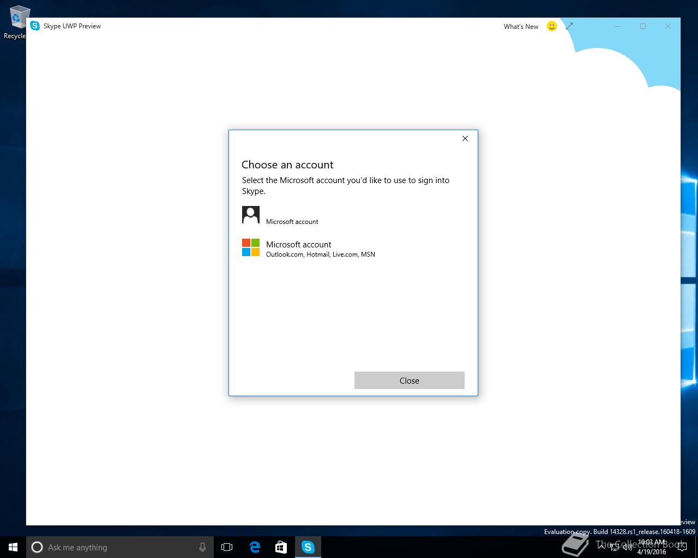
Task: Click the 'Choose an account' heading
Action: 287,165
